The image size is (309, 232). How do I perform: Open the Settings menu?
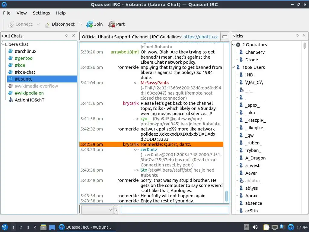click(x=41, y=13)
